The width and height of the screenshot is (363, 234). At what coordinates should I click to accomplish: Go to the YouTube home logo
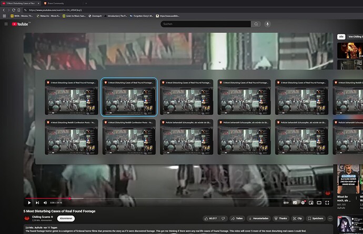coord(20,24)
